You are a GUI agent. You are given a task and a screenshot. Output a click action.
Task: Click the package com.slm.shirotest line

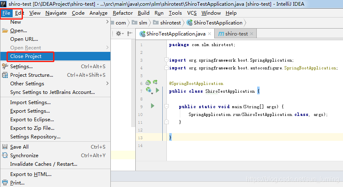coord(202,45)
